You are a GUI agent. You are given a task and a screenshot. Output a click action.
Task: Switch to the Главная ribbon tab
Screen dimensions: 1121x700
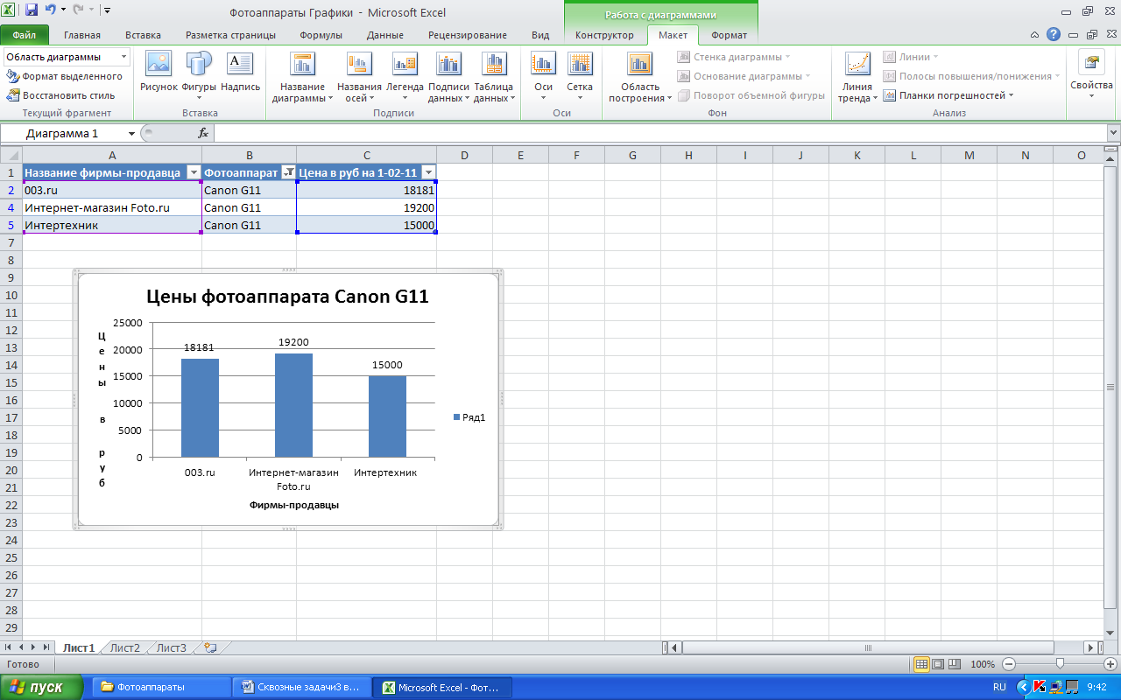click(82, 35)
